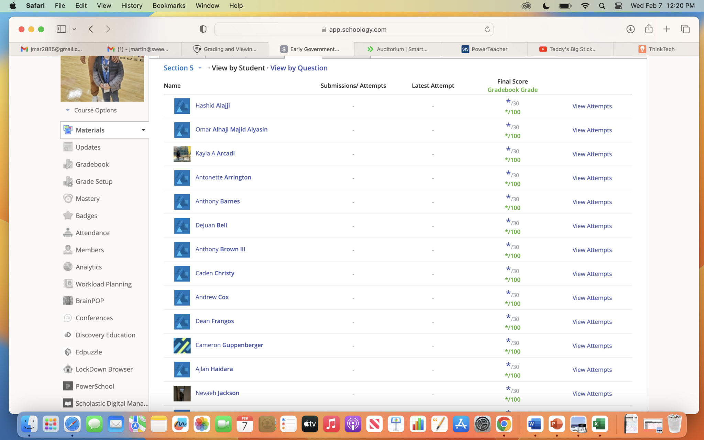Expand the Course Options menu

pos(68,110)
